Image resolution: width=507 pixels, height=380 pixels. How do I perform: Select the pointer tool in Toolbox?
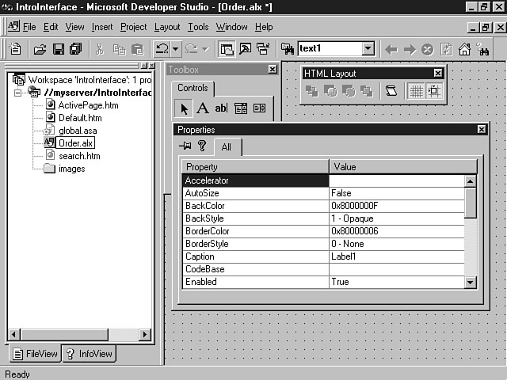coord(184,108)
